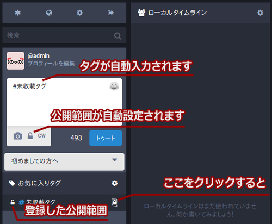The height and width of the screenshot is (224, 272).
Task: Click the ローカルタイムラインはまだ使われていません empty message
Action: pyautogui.click(x=200, y=210)
